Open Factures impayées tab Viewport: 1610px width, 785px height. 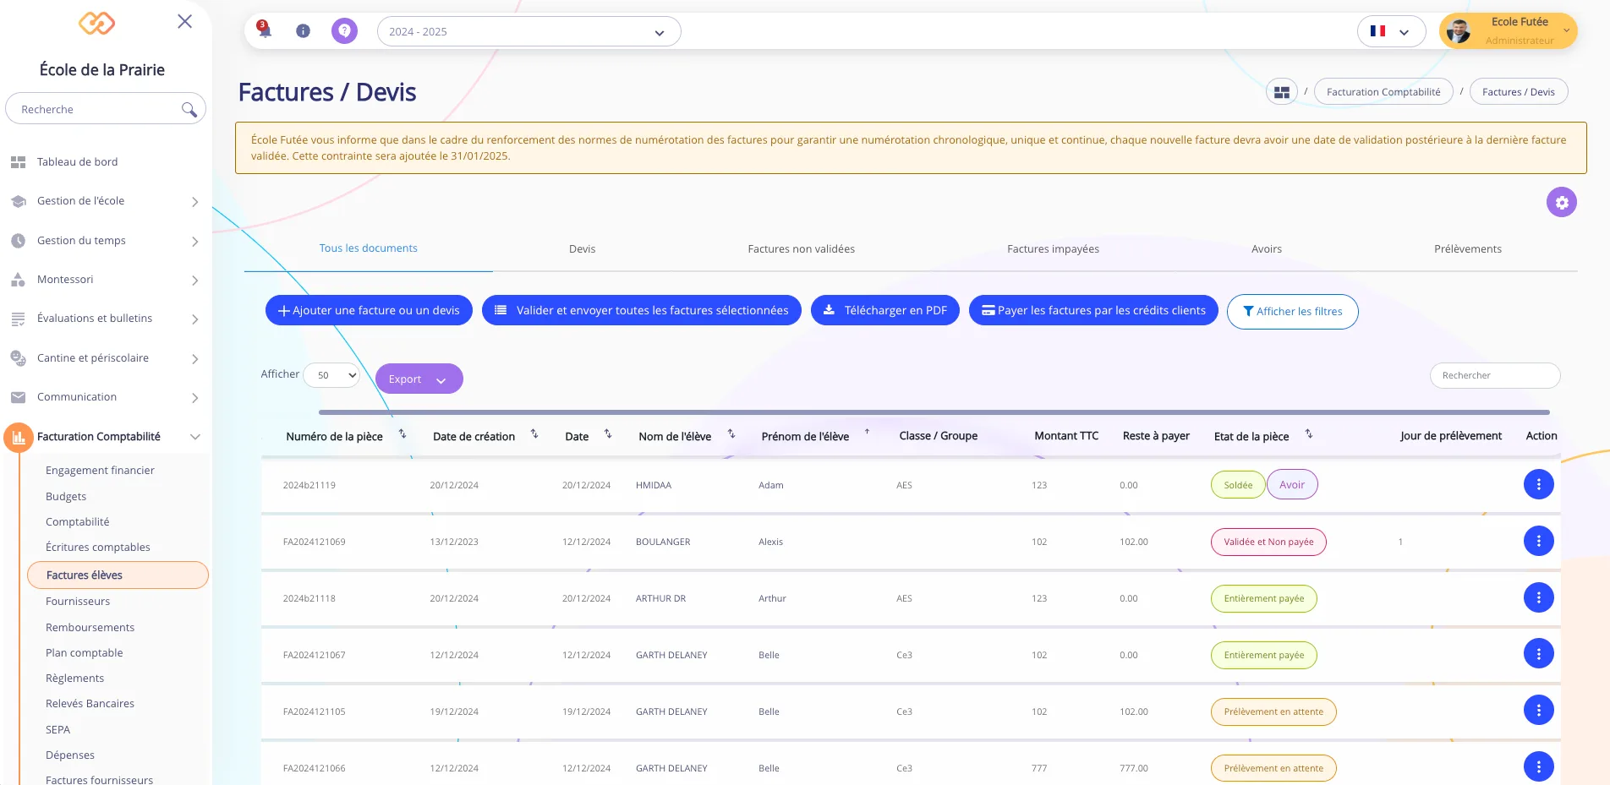[x=1053, y=249]
